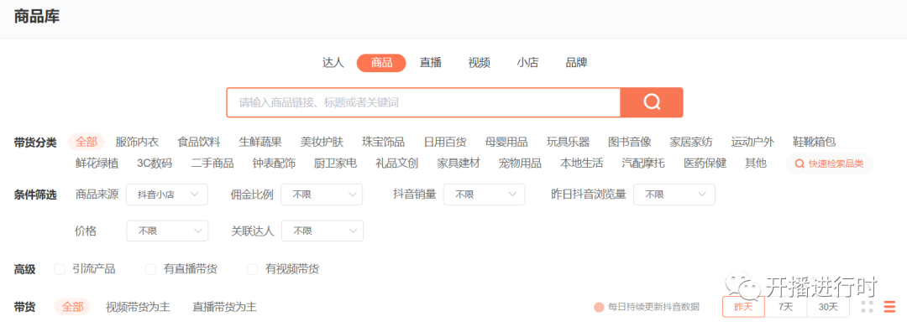Viewport: 907px width, 327px height.
Task: Select the 生鲜蔬果 category
Action: 260,142
